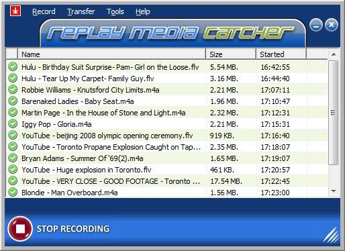Click the resize grip in the bottom corner

(331, 235)
